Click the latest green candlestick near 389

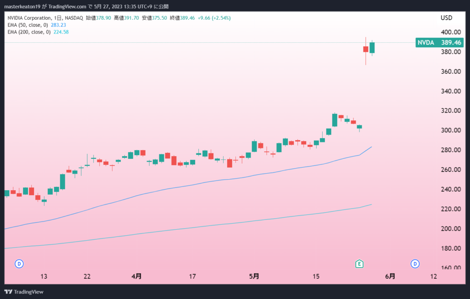372,48
